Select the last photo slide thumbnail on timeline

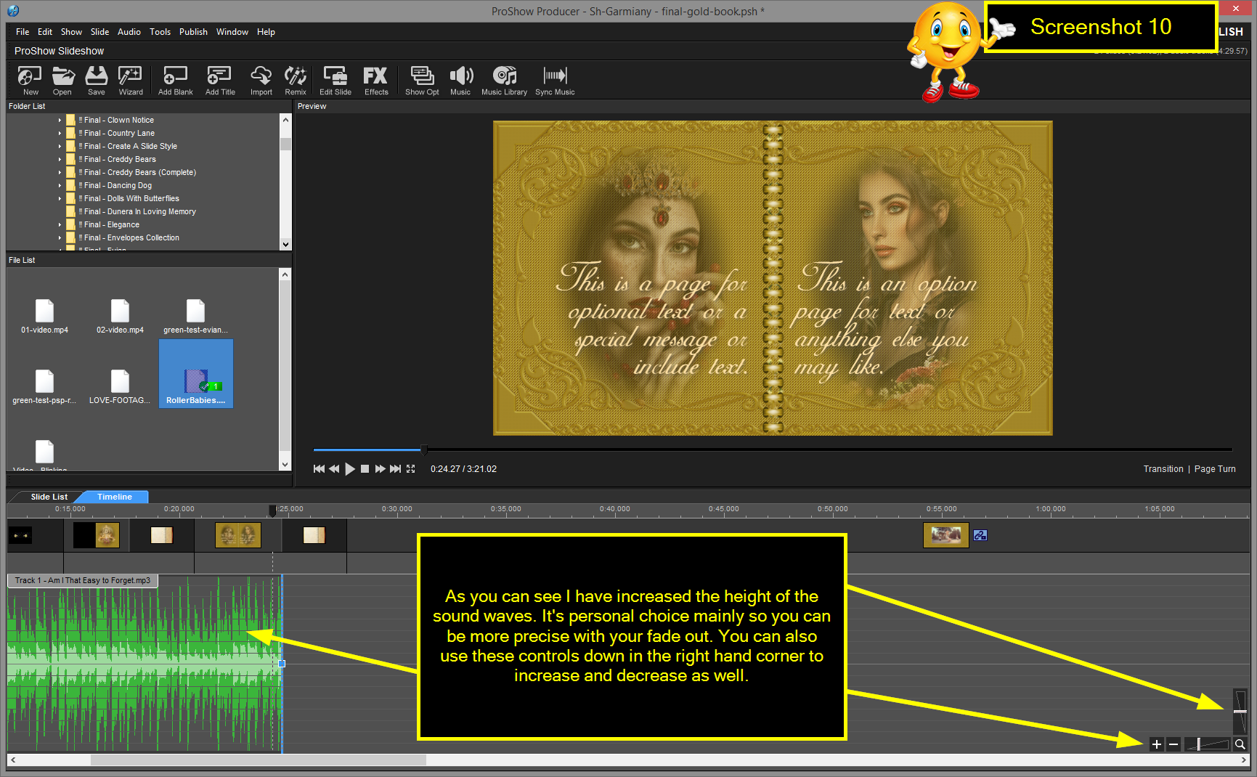point(945,536)
